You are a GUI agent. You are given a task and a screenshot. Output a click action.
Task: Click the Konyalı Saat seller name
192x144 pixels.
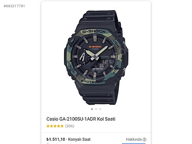click(79, 139)
